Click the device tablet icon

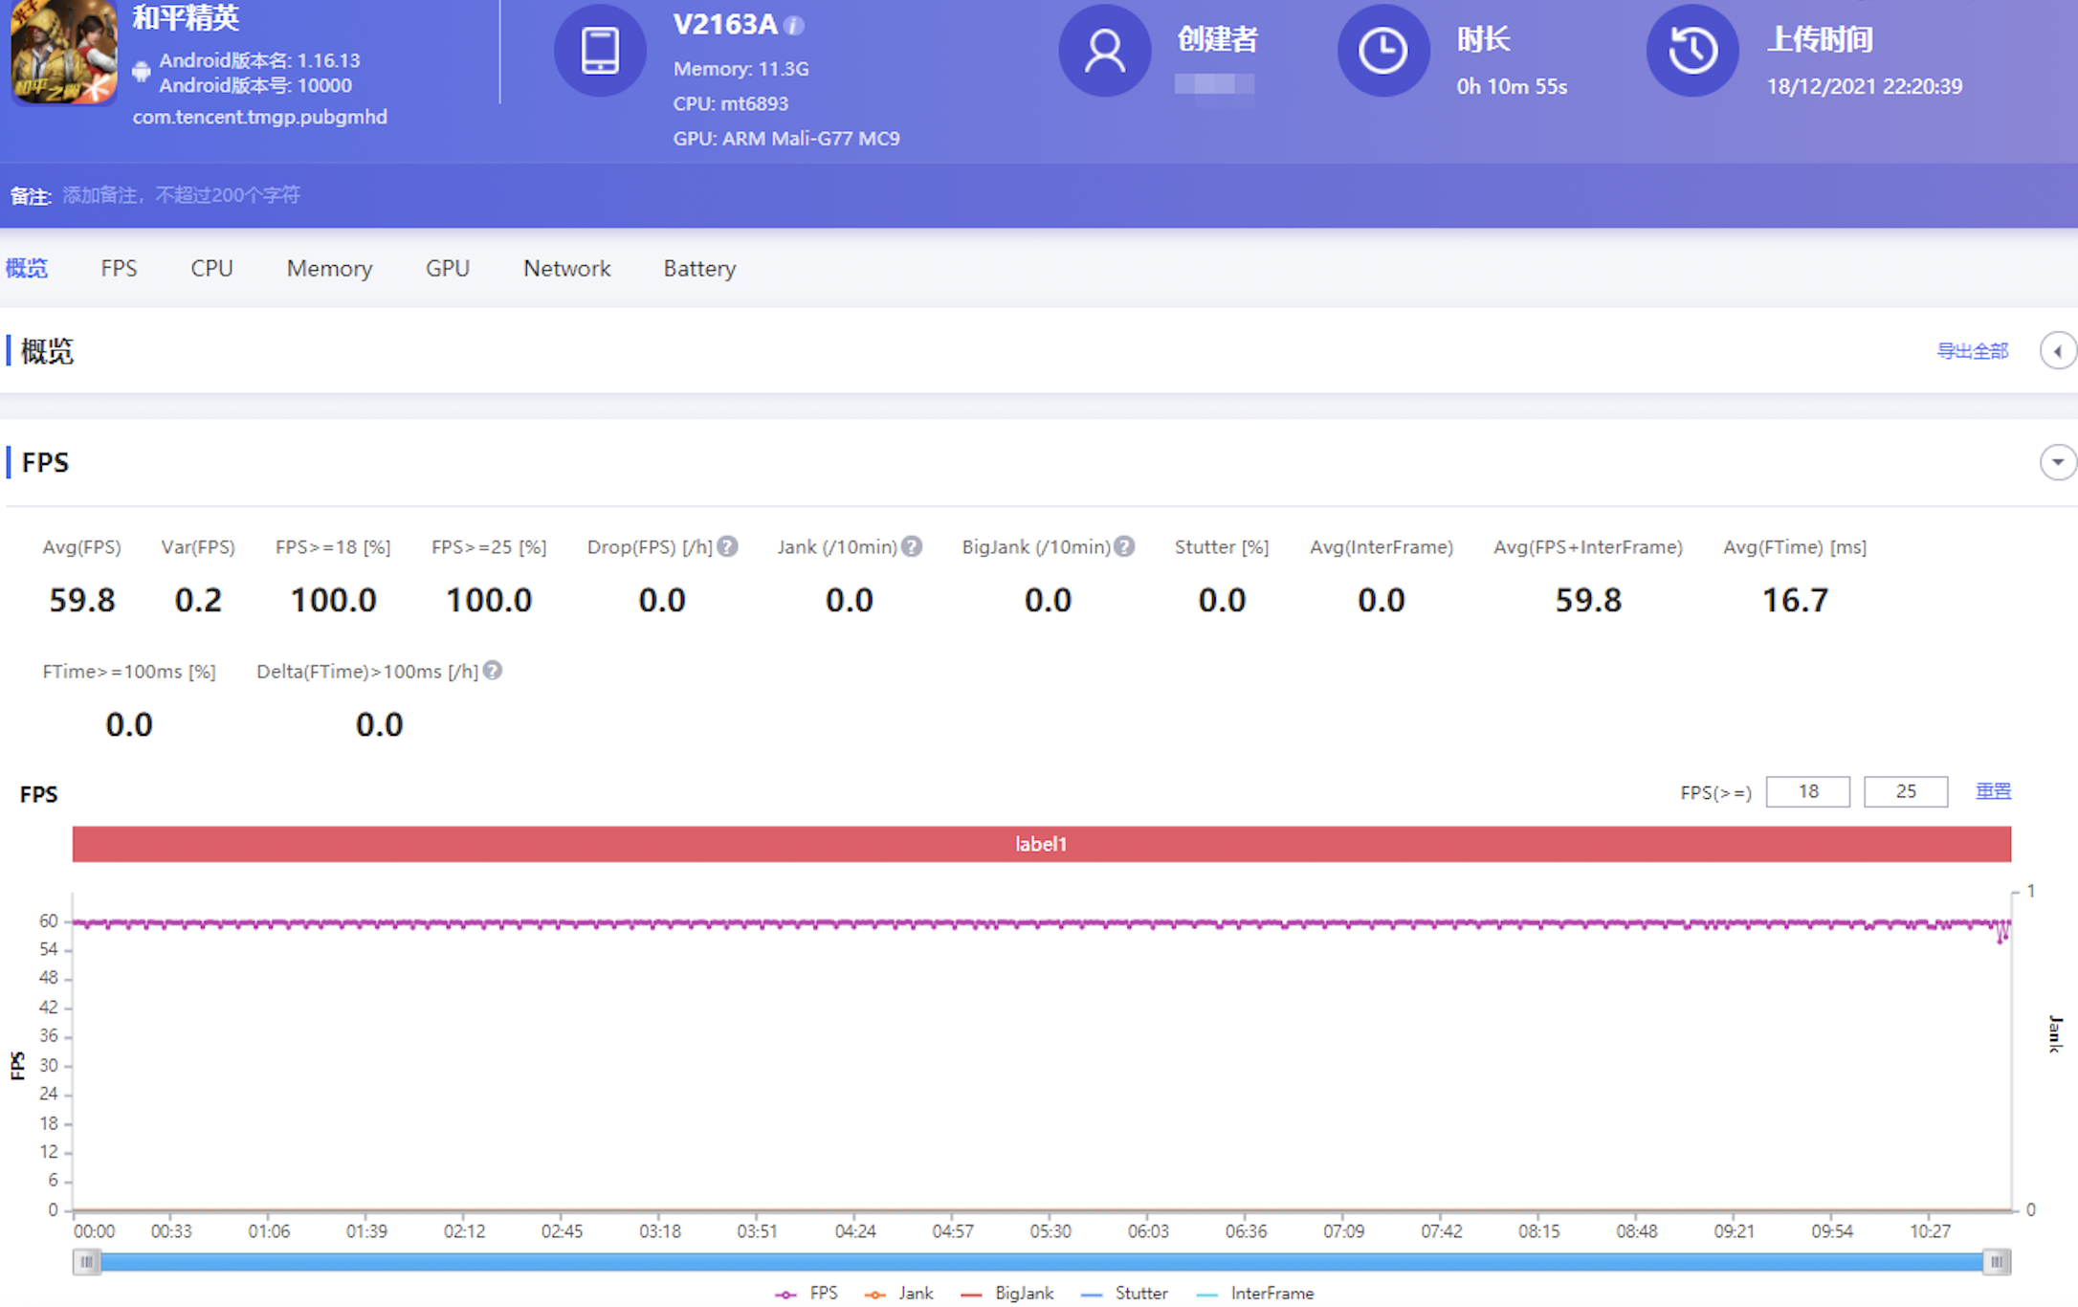point(600,51)
